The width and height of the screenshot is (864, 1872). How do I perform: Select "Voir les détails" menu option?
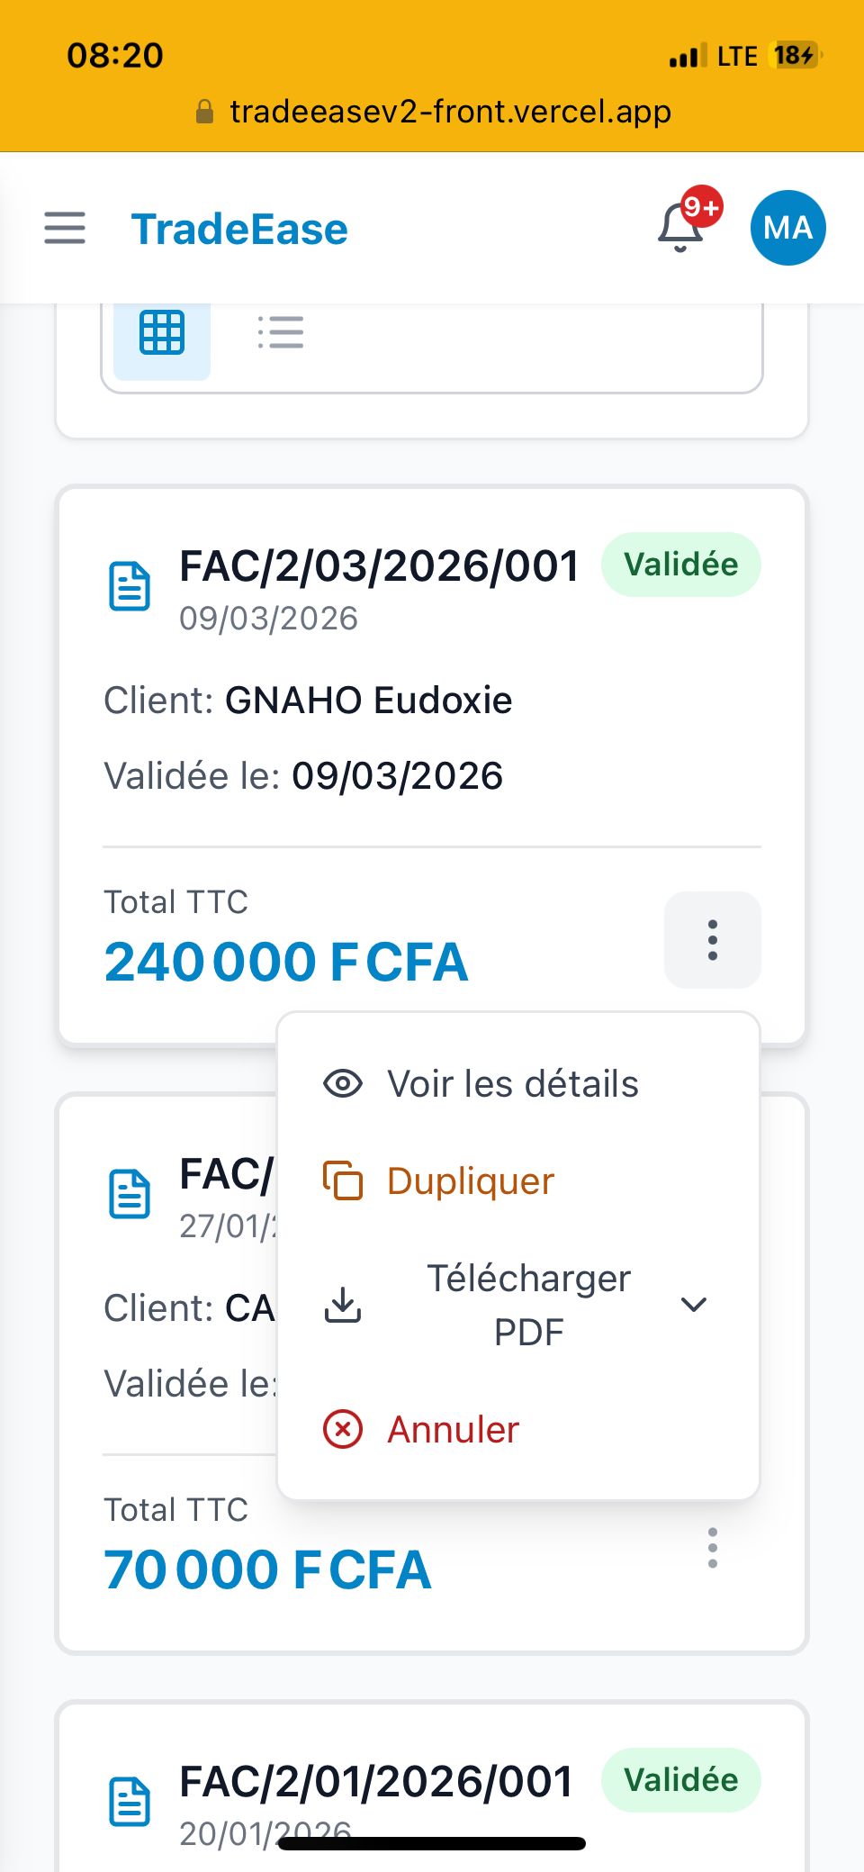[x=513, y=1084]
